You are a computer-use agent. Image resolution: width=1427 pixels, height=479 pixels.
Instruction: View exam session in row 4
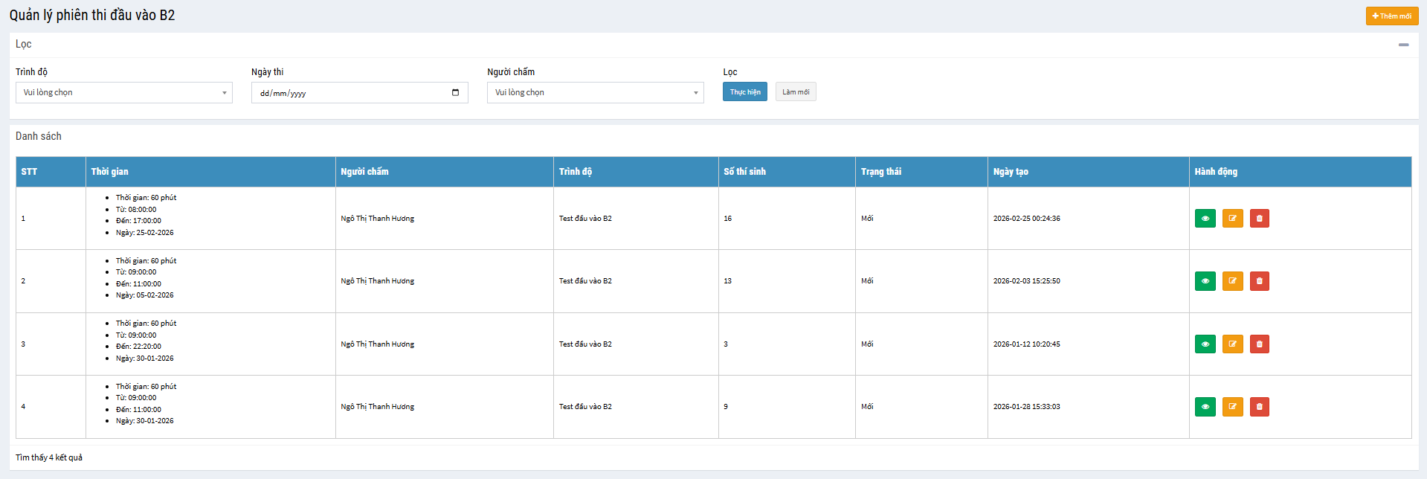click(1205, 407)
